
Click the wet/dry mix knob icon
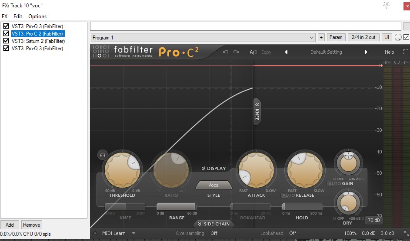coord(398,38)
